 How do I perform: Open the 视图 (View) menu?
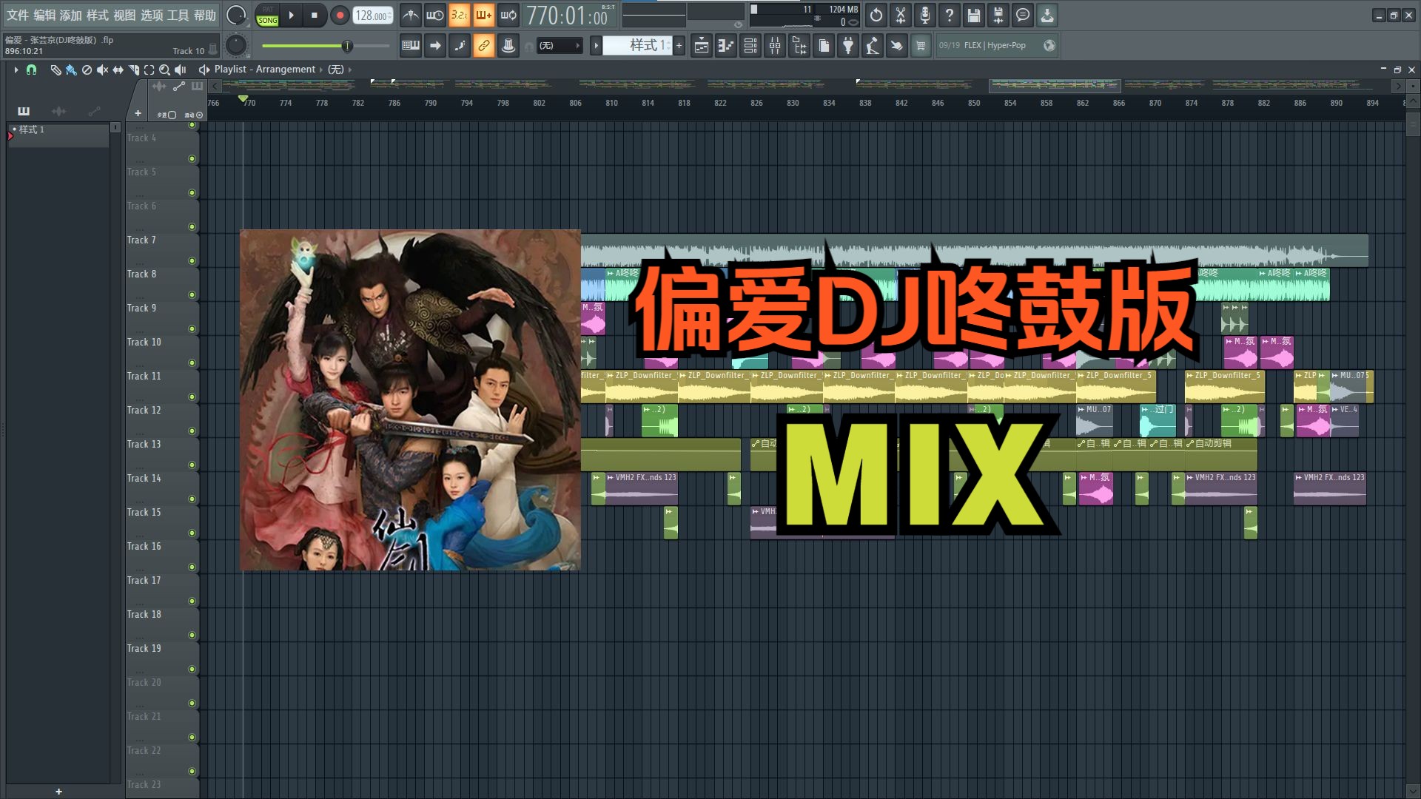124,15
